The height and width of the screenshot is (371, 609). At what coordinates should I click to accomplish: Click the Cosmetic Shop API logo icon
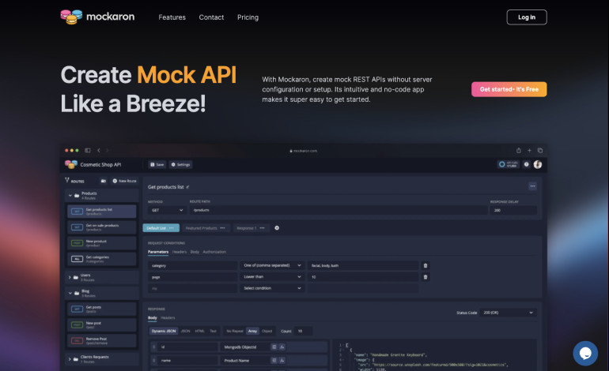click(71, 164)
